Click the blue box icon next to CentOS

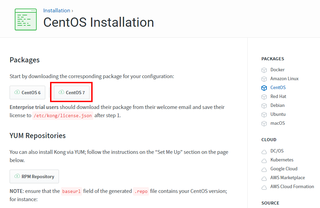click(264, 88)
